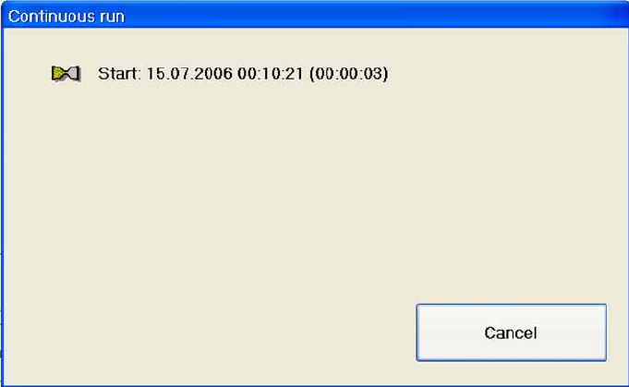Image resolution: width=629 pixels, height=387 pixels.
Task: Abort the run using the Cancel button
Action: [511, 333]
